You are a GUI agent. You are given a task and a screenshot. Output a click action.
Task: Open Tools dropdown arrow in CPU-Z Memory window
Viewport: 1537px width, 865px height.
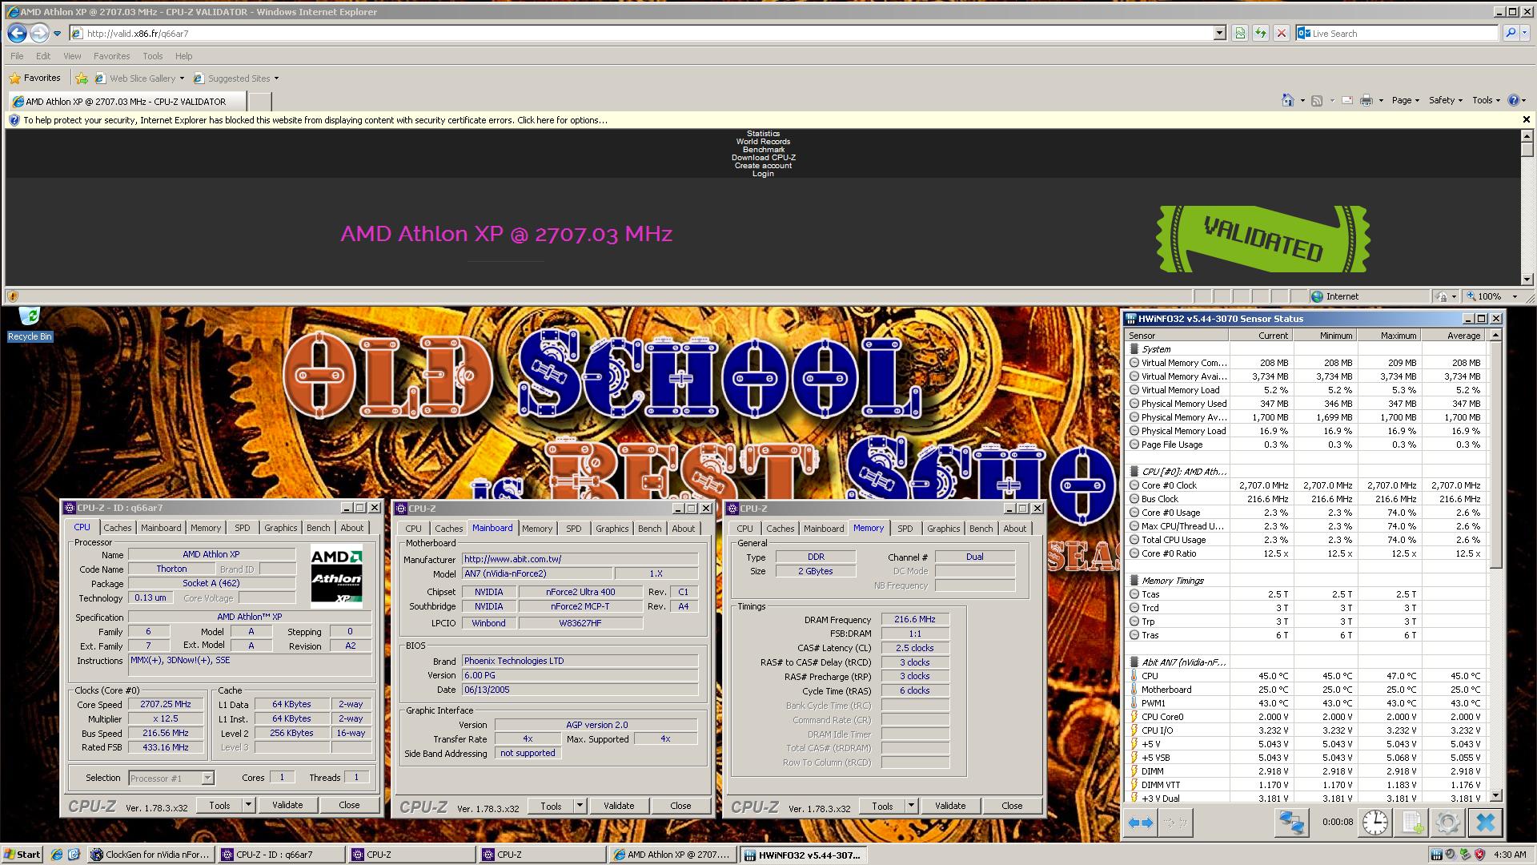pos(911,806)
